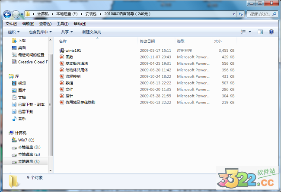This screenshot has width=281, height=192.
Task: Click 3,455 KB size of wintc191
Action: click(227, 50)
